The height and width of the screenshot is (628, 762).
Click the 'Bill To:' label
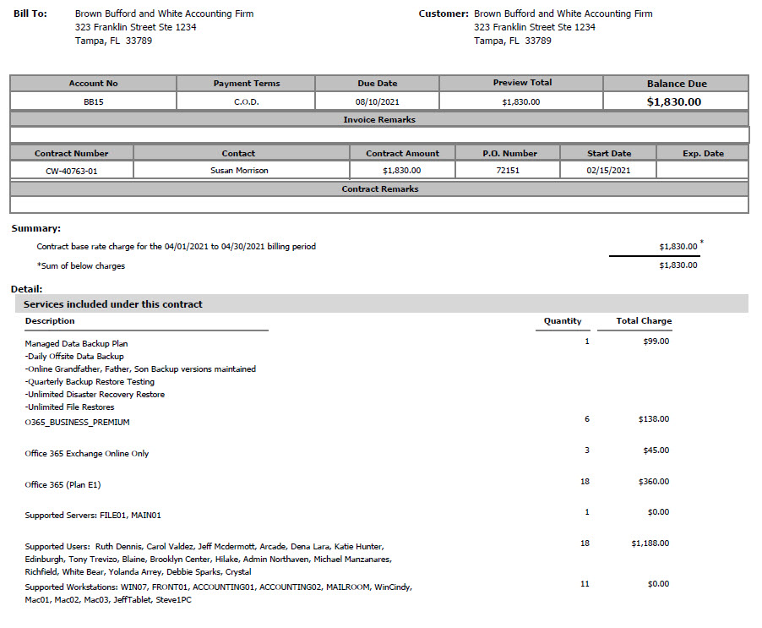pos(30,14)
